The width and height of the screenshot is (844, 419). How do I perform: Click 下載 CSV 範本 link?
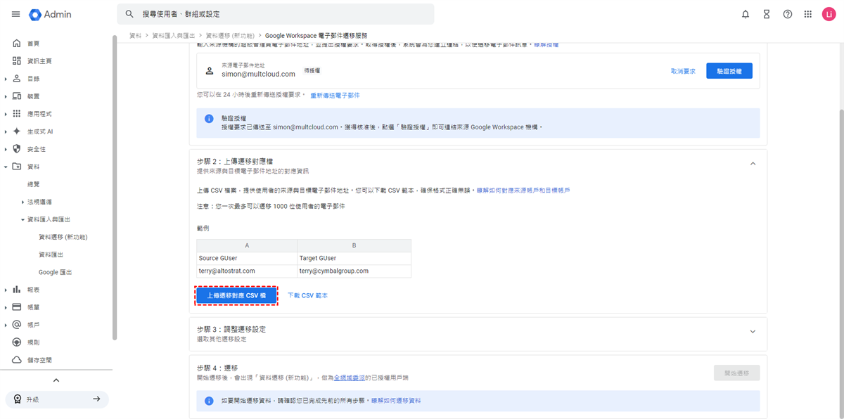coord(307,295)
